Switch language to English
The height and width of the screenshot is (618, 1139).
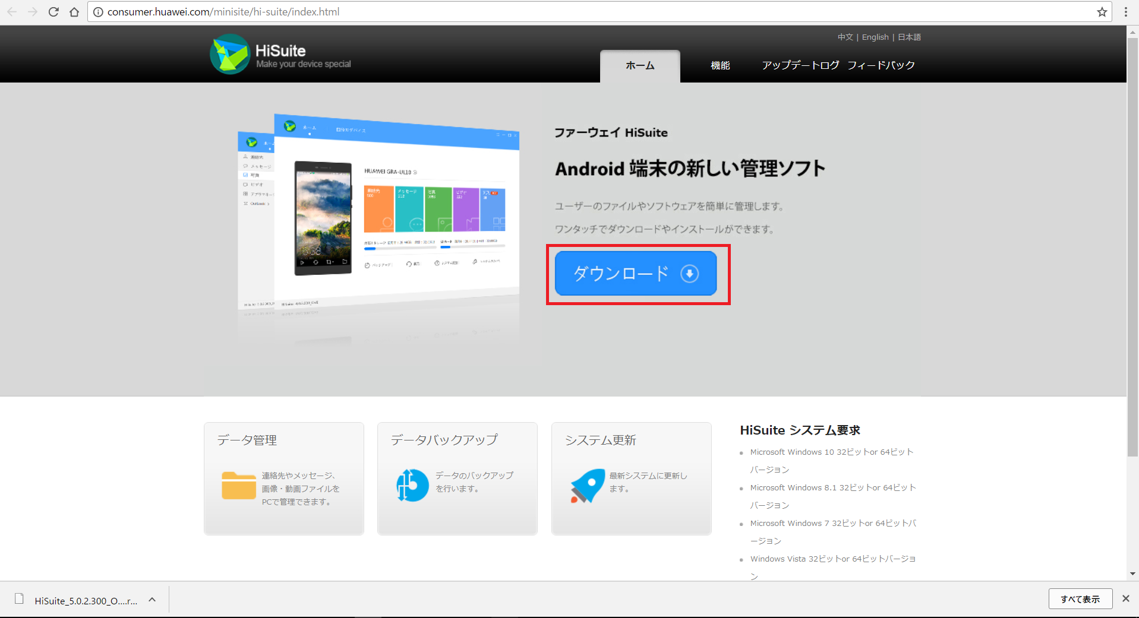coord(875,37)
